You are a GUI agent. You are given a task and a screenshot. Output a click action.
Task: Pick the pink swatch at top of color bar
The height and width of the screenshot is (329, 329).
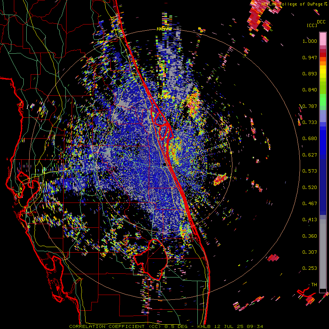[x=323, y=39]
